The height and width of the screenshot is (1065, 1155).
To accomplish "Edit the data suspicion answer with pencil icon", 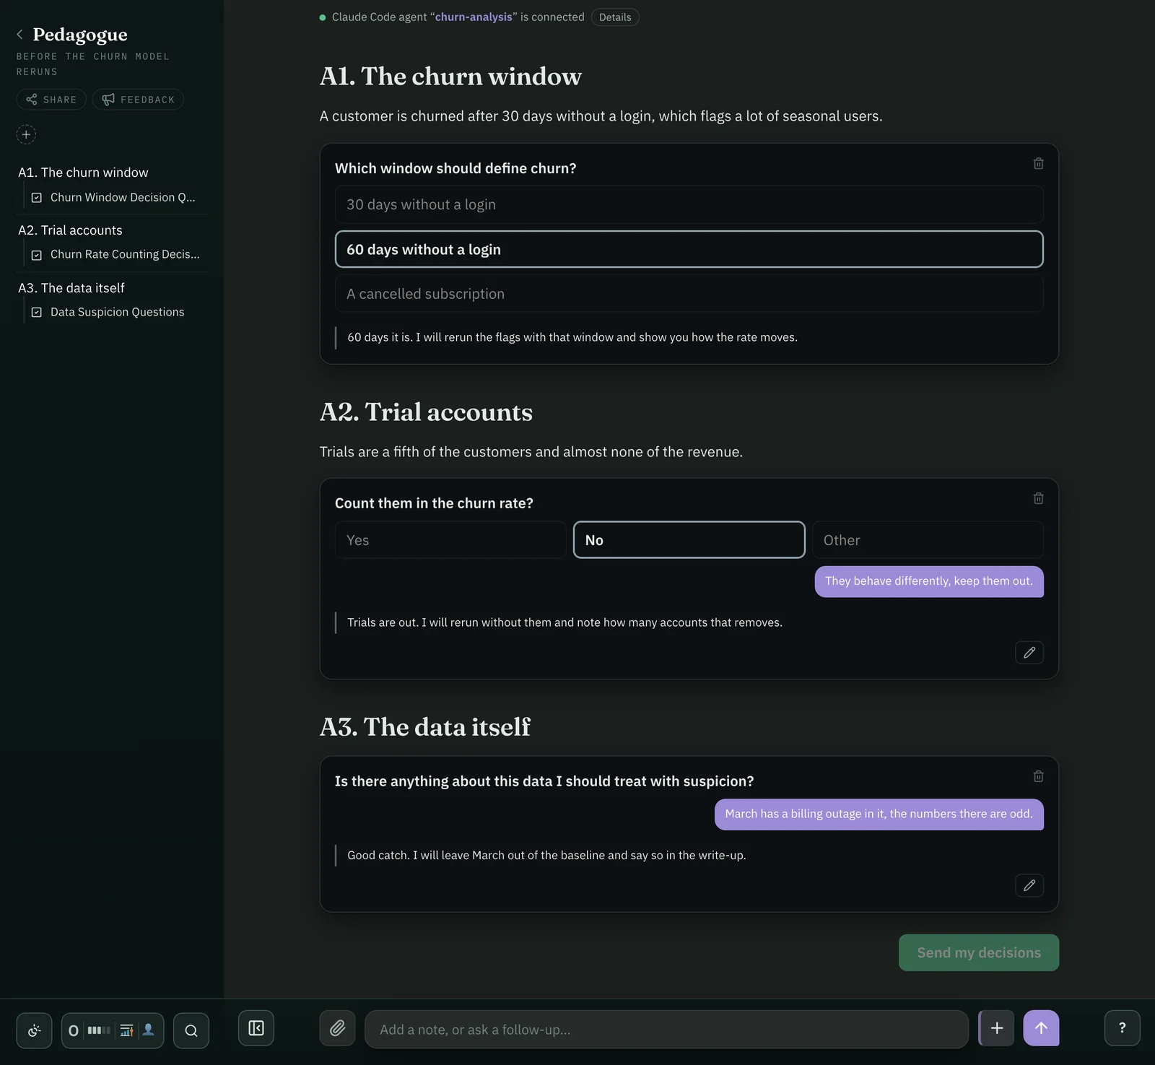I will click(1029, 885).
